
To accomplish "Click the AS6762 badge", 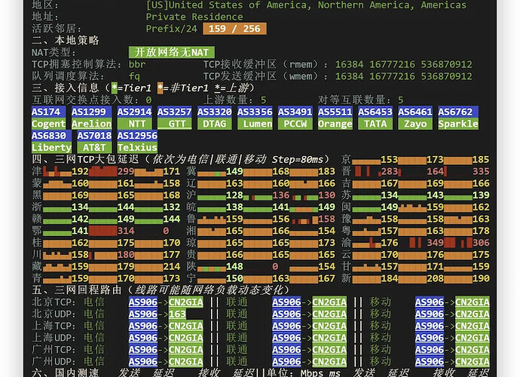I will pyautogui.click(x=458, y=112).
